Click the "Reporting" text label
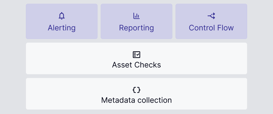Screen dimensions: 273x114 tap(136, 28)
